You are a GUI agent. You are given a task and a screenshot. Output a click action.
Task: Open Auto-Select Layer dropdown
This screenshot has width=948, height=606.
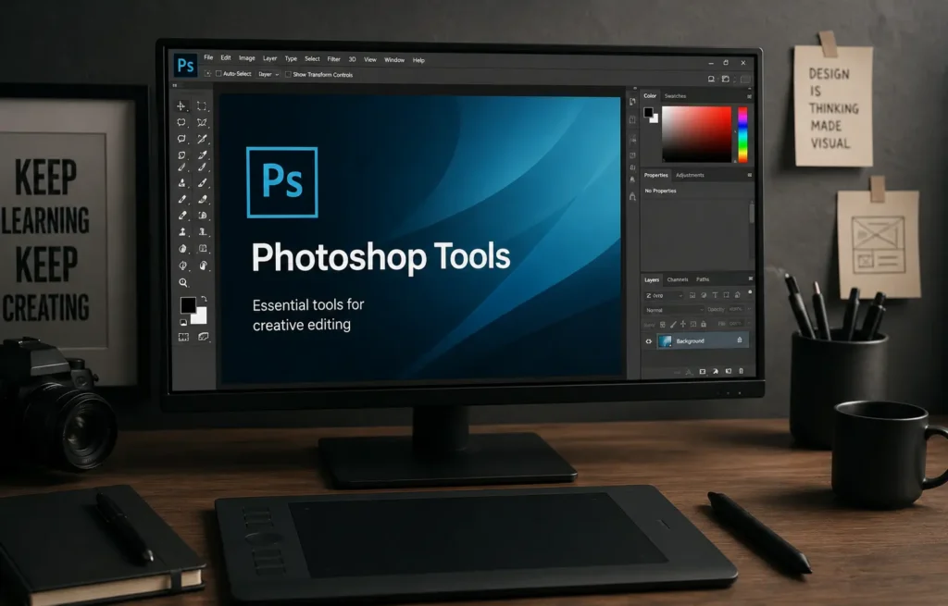268,74
